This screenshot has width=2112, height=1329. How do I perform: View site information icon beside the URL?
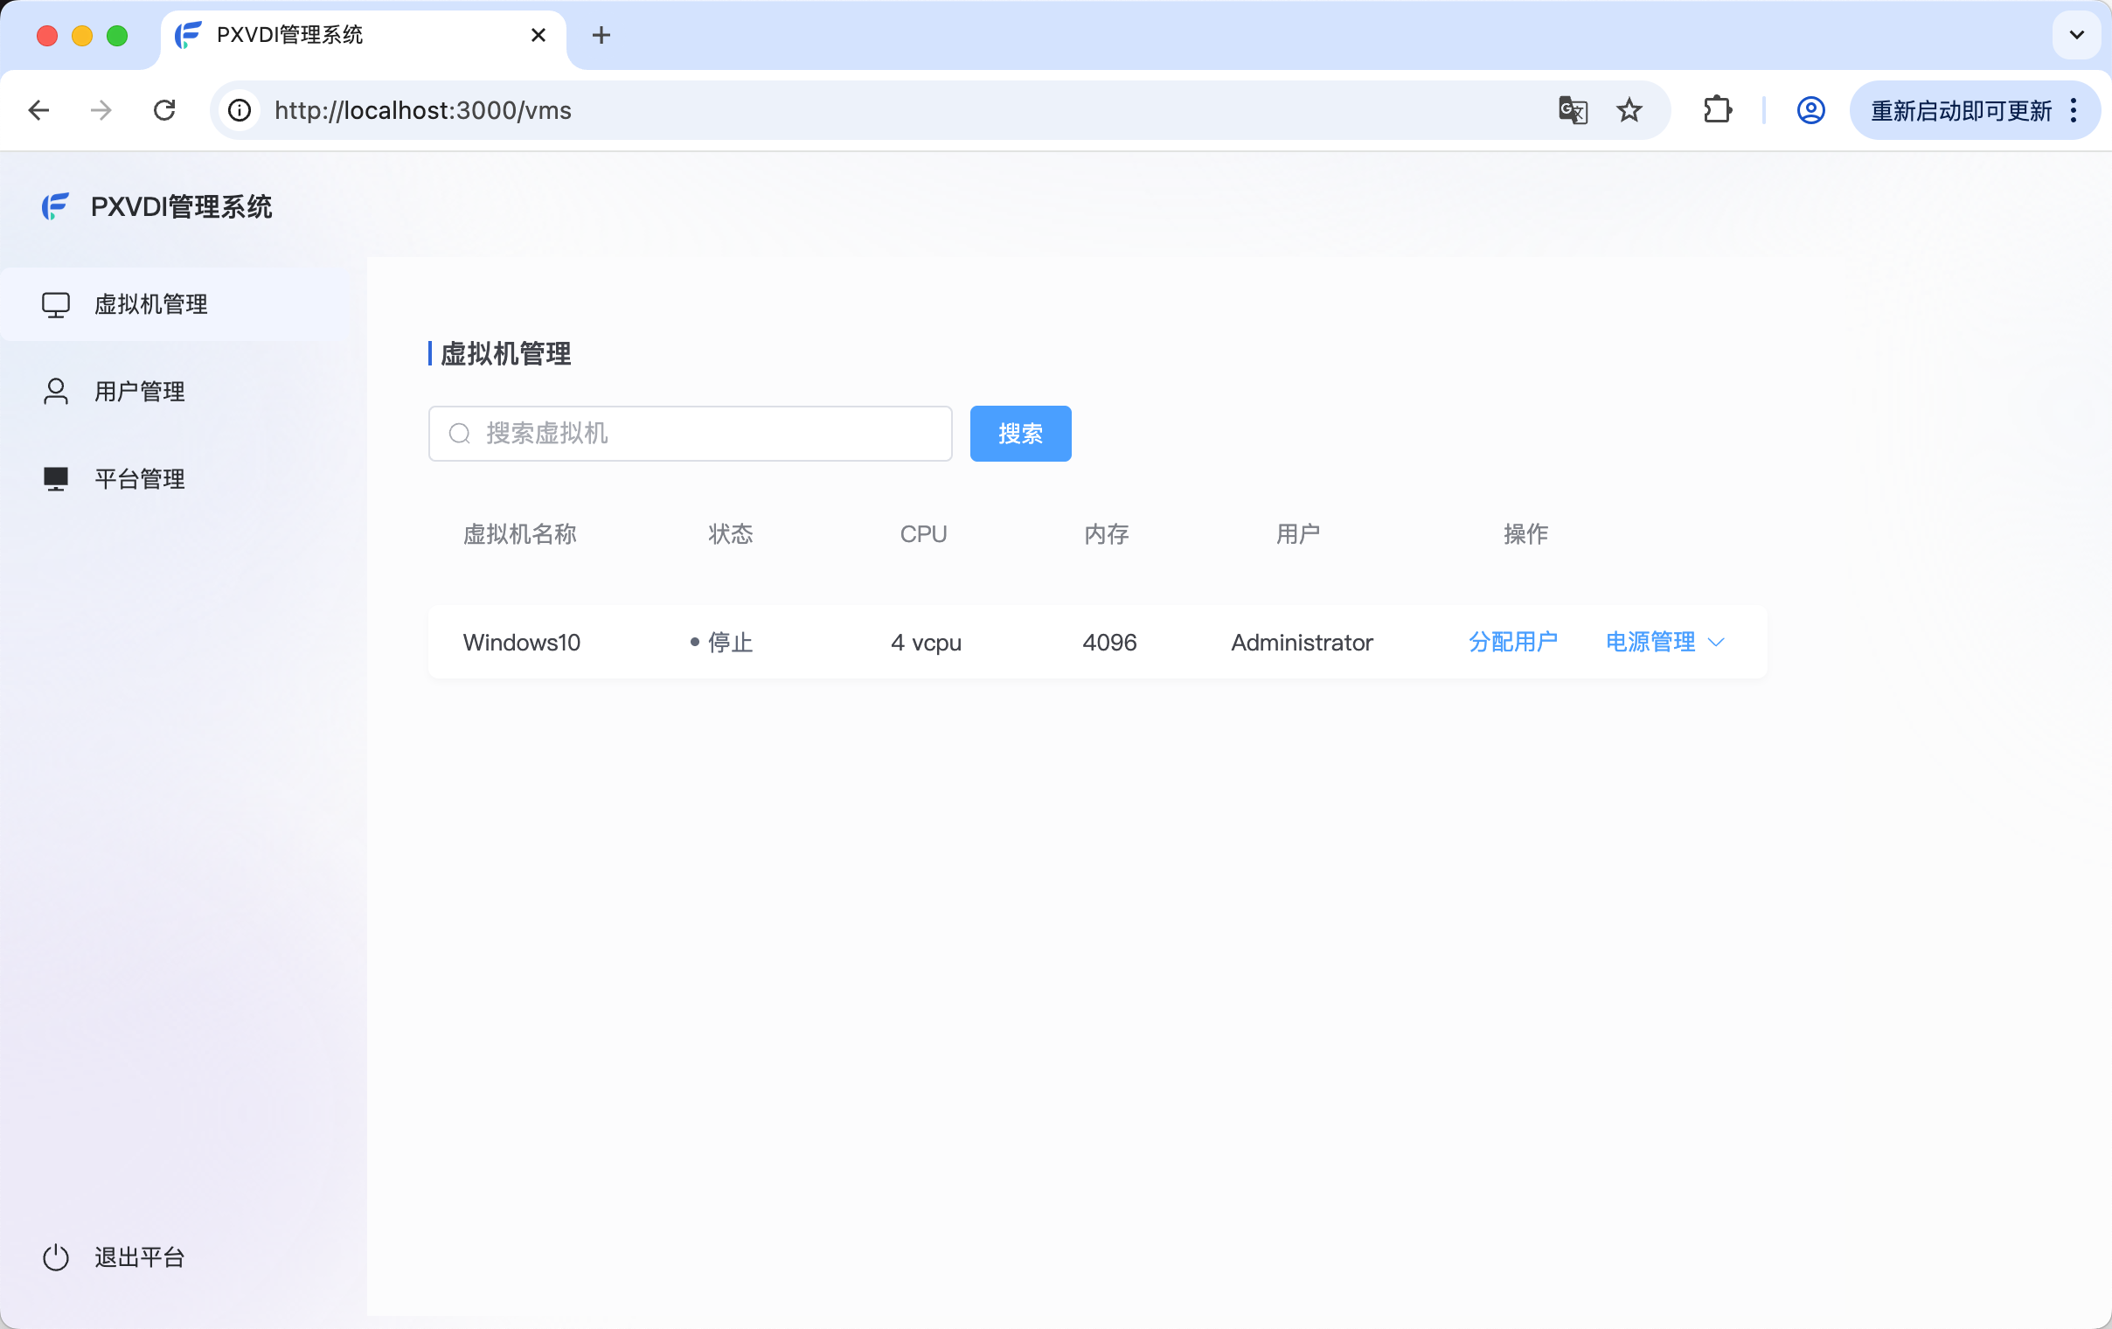tap(240, 110)
